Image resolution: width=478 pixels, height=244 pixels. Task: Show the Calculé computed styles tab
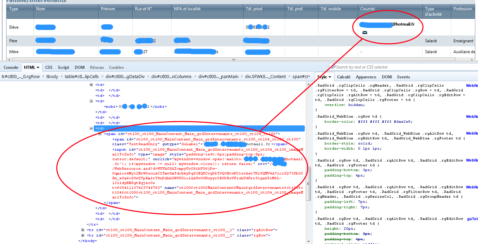[344, 77]
